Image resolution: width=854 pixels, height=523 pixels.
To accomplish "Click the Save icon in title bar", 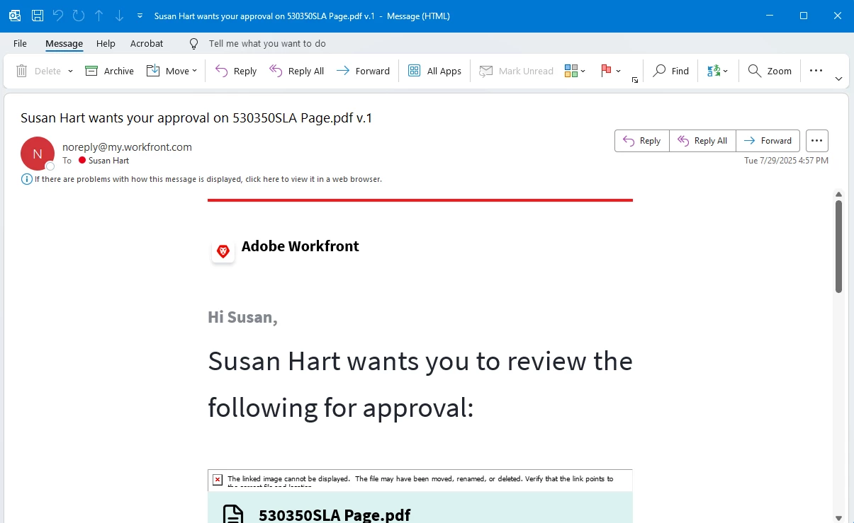I will click(38, 16).
